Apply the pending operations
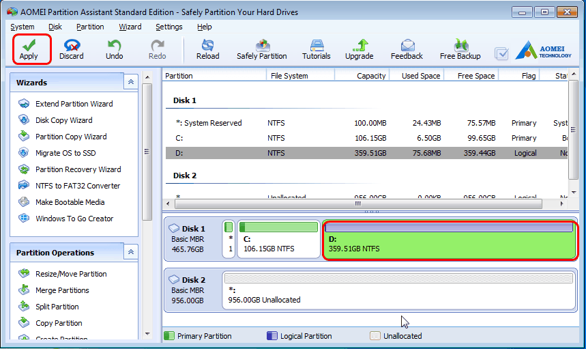The height and width of the screenshot is (349, 586). tap(29, 49)
